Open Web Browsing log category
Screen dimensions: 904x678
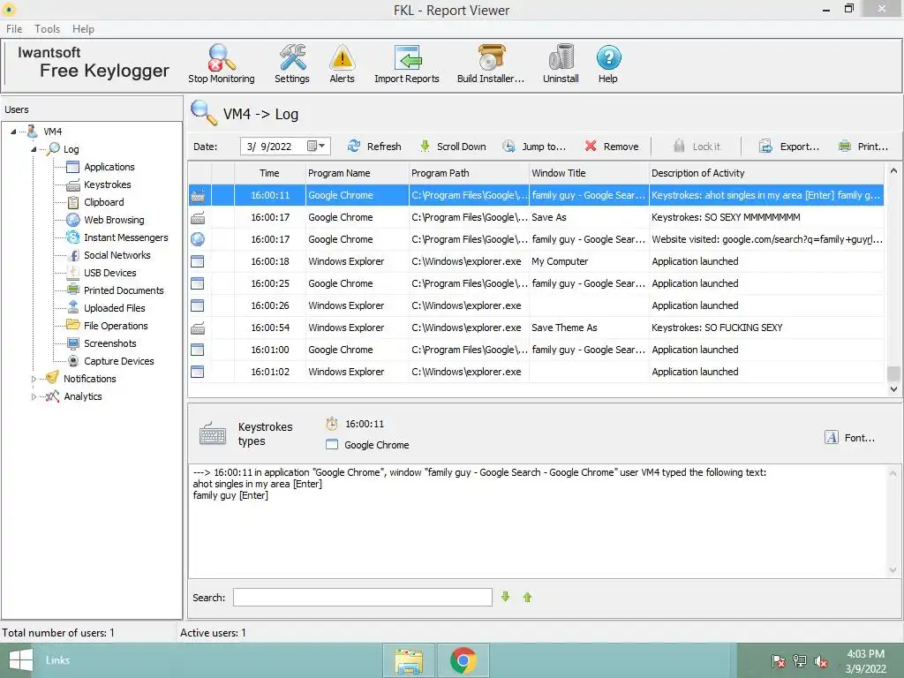tap(114, 220)
